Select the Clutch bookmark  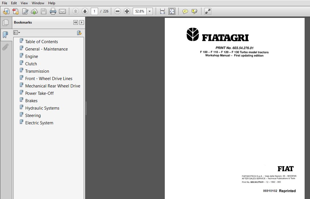tap(31, 64)
